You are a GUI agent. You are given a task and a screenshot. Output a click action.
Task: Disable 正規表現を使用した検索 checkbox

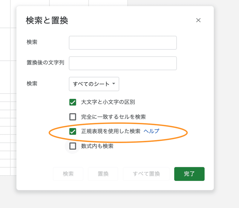coord(73,131)
